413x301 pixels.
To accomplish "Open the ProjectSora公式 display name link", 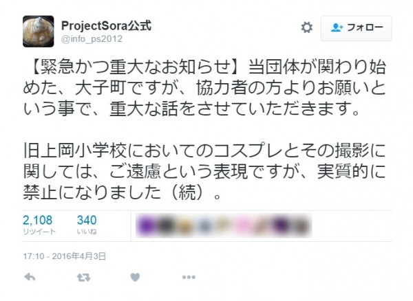I will (106, 25).
